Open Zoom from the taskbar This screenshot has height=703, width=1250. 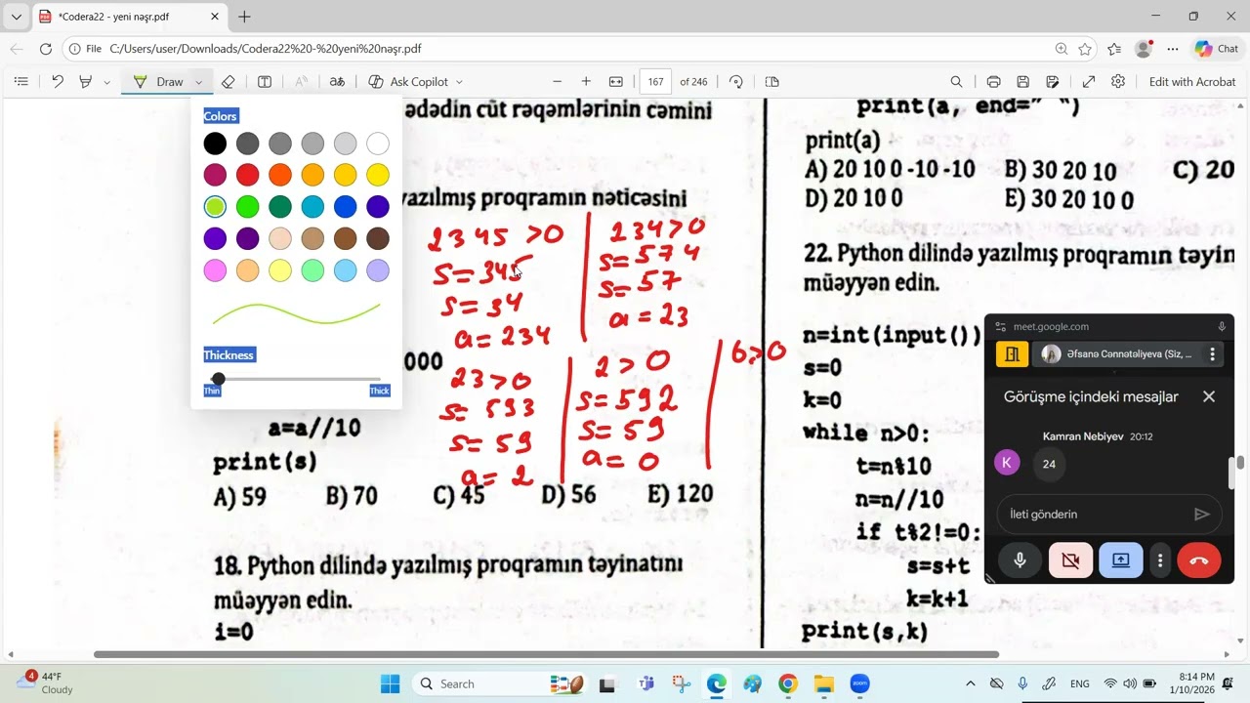click(859, 683)
